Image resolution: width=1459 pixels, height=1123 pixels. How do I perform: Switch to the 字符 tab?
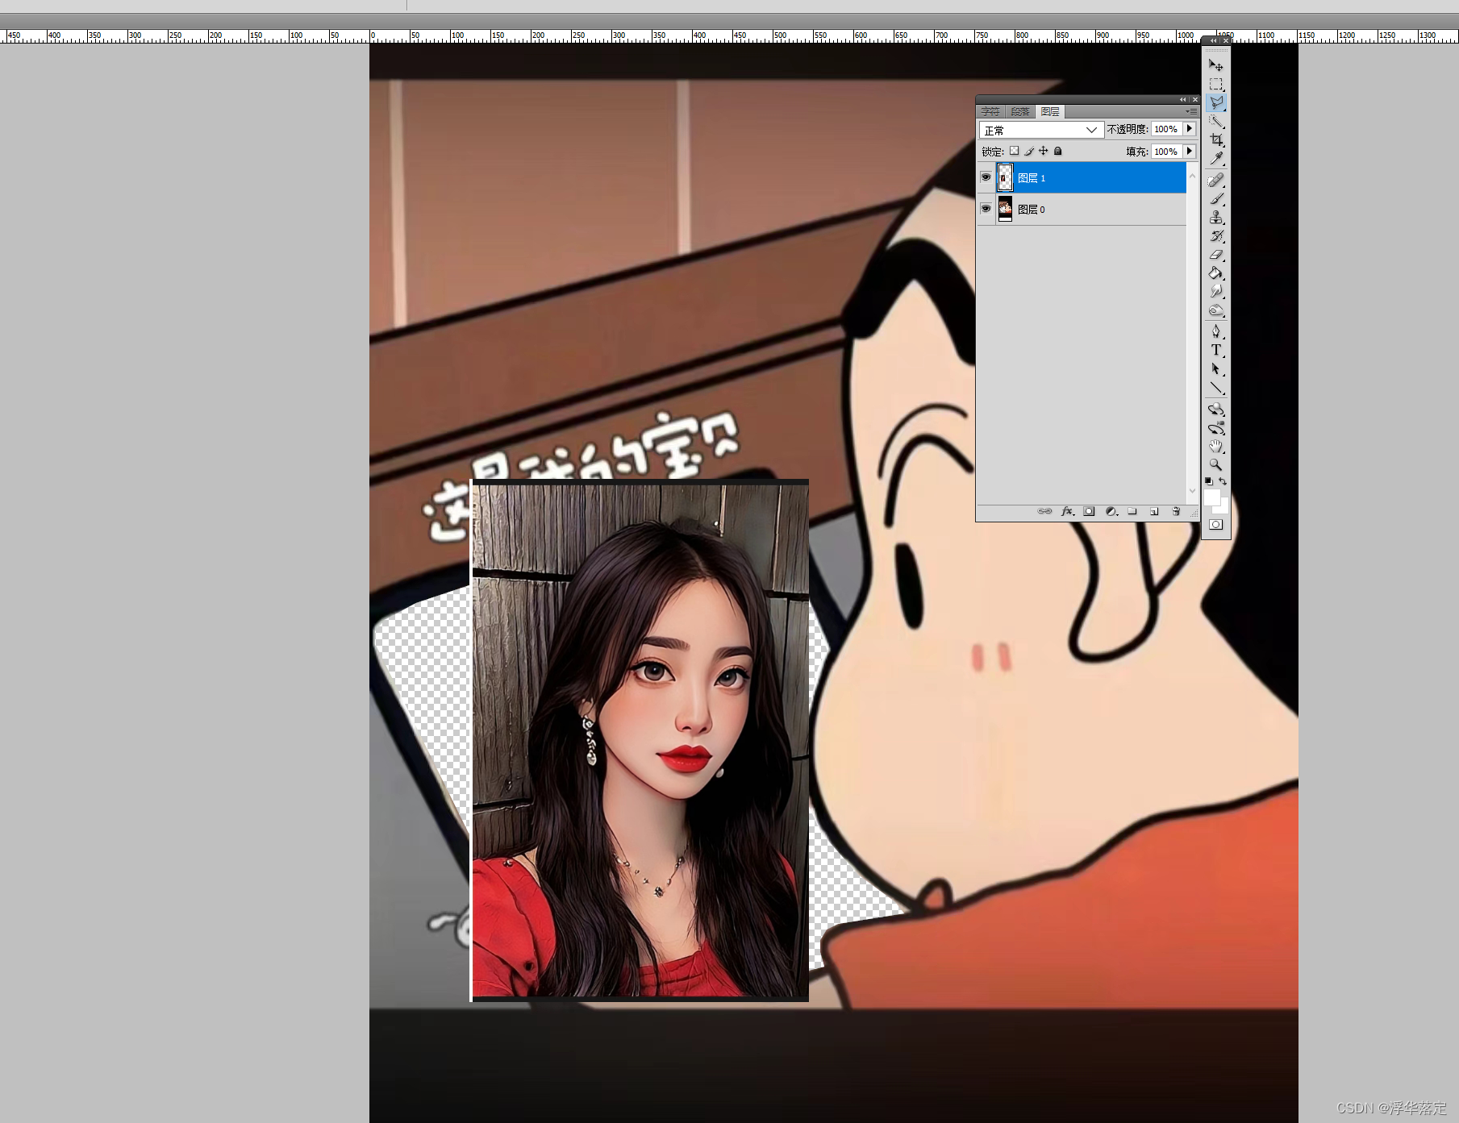click(x=990, y=111)
